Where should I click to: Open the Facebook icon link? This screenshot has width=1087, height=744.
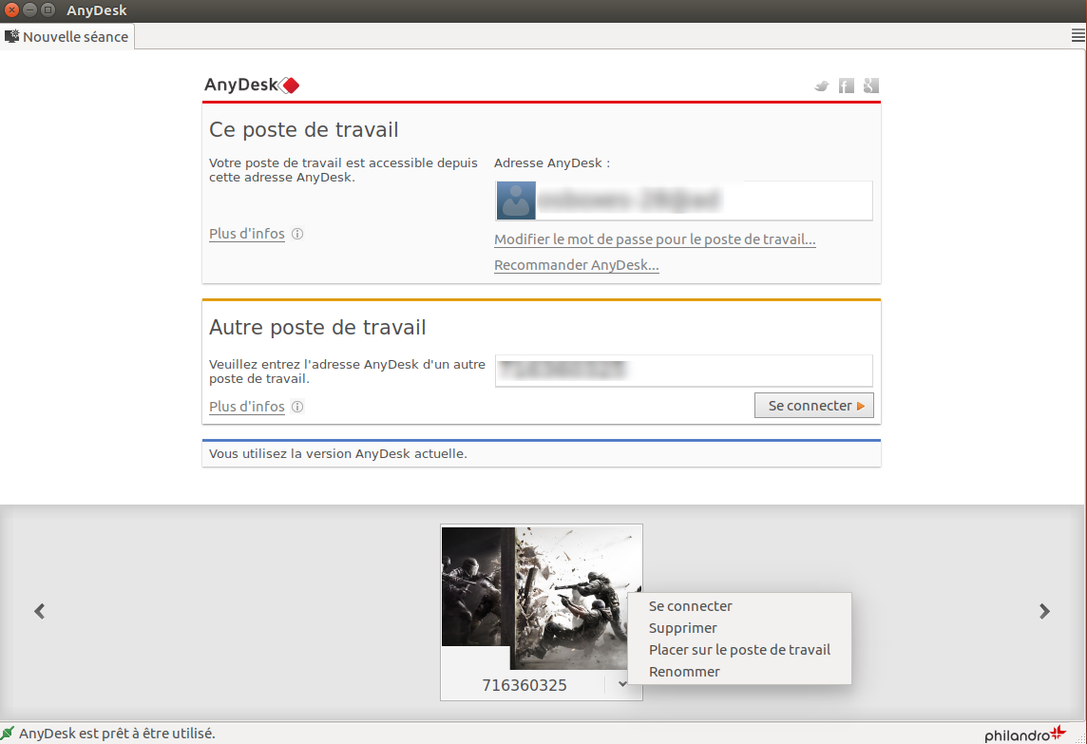point(846,86)
